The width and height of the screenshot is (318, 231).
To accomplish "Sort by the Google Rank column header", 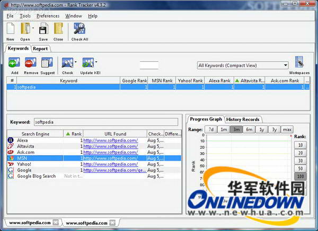I will (134, 80).
